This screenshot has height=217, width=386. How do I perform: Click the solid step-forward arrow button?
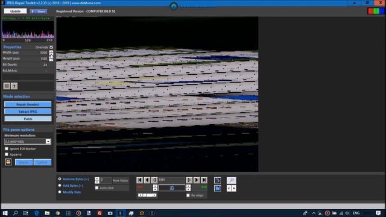pyautogui.click(x=197, y=180)
